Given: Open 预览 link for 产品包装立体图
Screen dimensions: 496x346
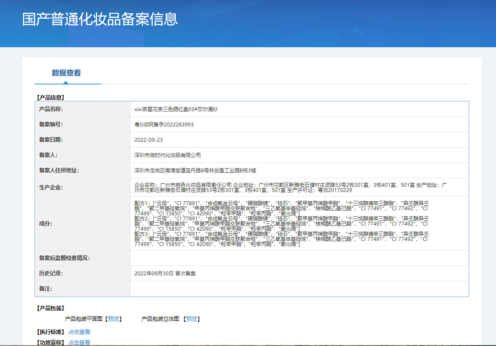Looking at the screenshot, I should 191,319.
